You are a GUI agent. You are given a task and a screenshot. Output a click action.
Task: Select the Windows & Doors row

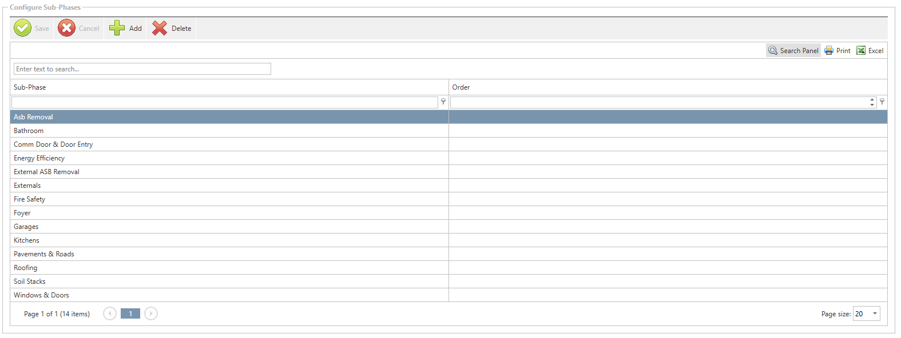point(41,295)
